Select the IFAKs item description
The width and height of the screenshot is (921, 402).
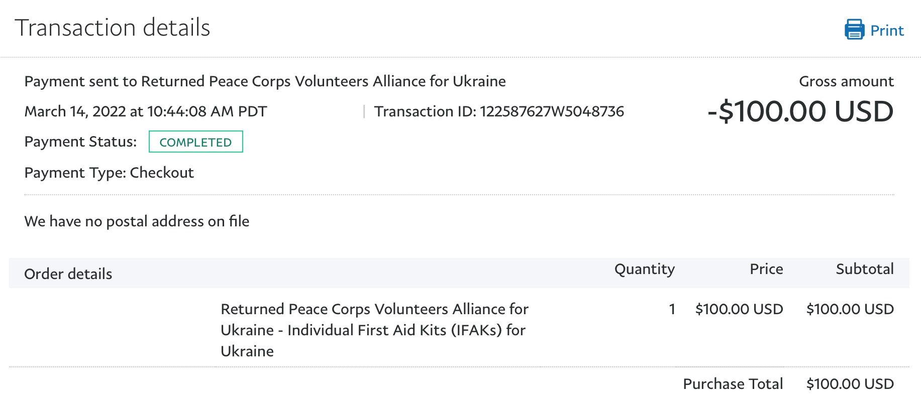click(x=375, y=330)
